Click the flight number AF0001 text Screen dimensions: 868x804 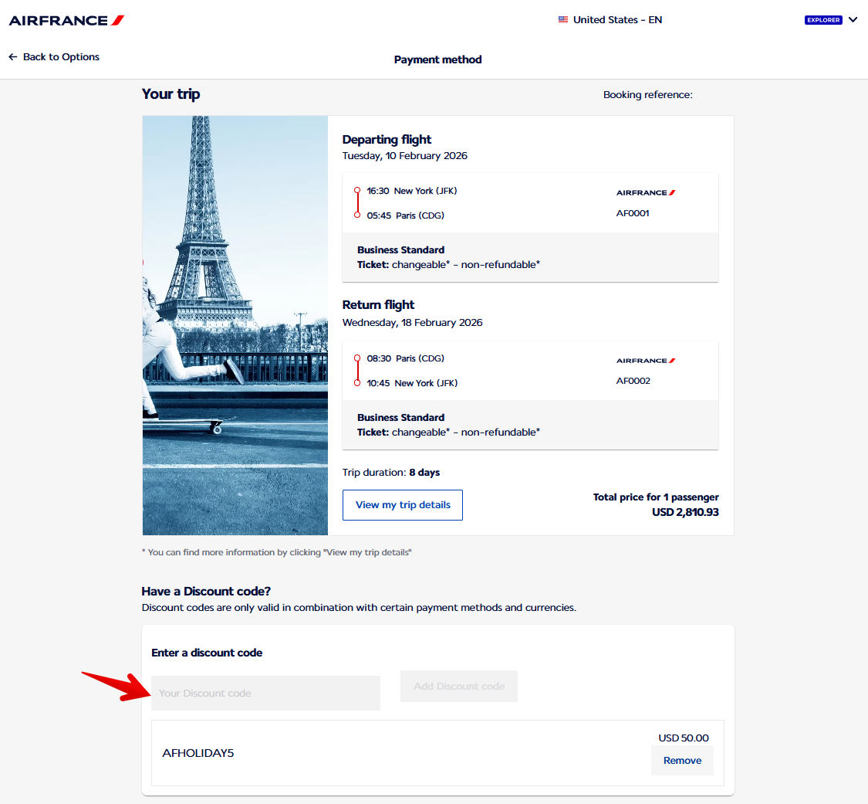coord(633,213)
